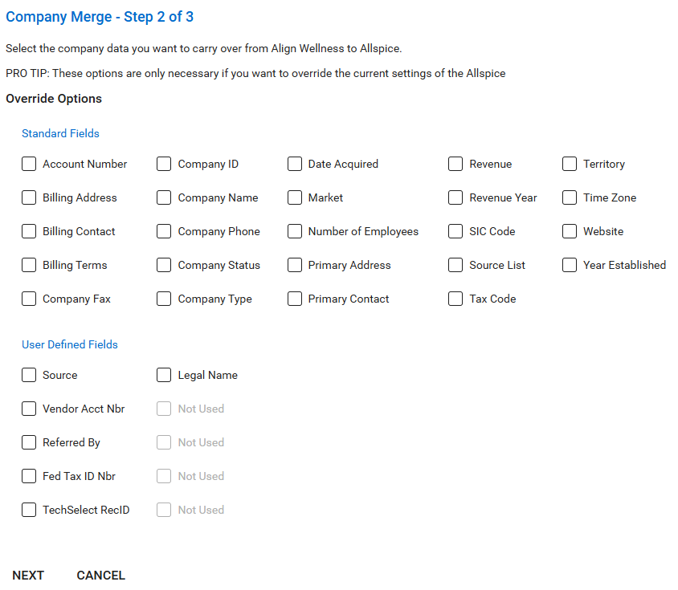Click the User Defined Fields heading
The image size is (678, 590).
(x=70, y=344)
